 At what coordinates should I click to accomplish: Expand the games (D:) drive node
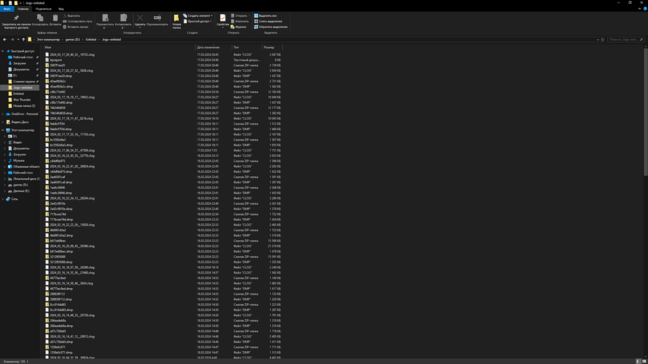point(5,185)
